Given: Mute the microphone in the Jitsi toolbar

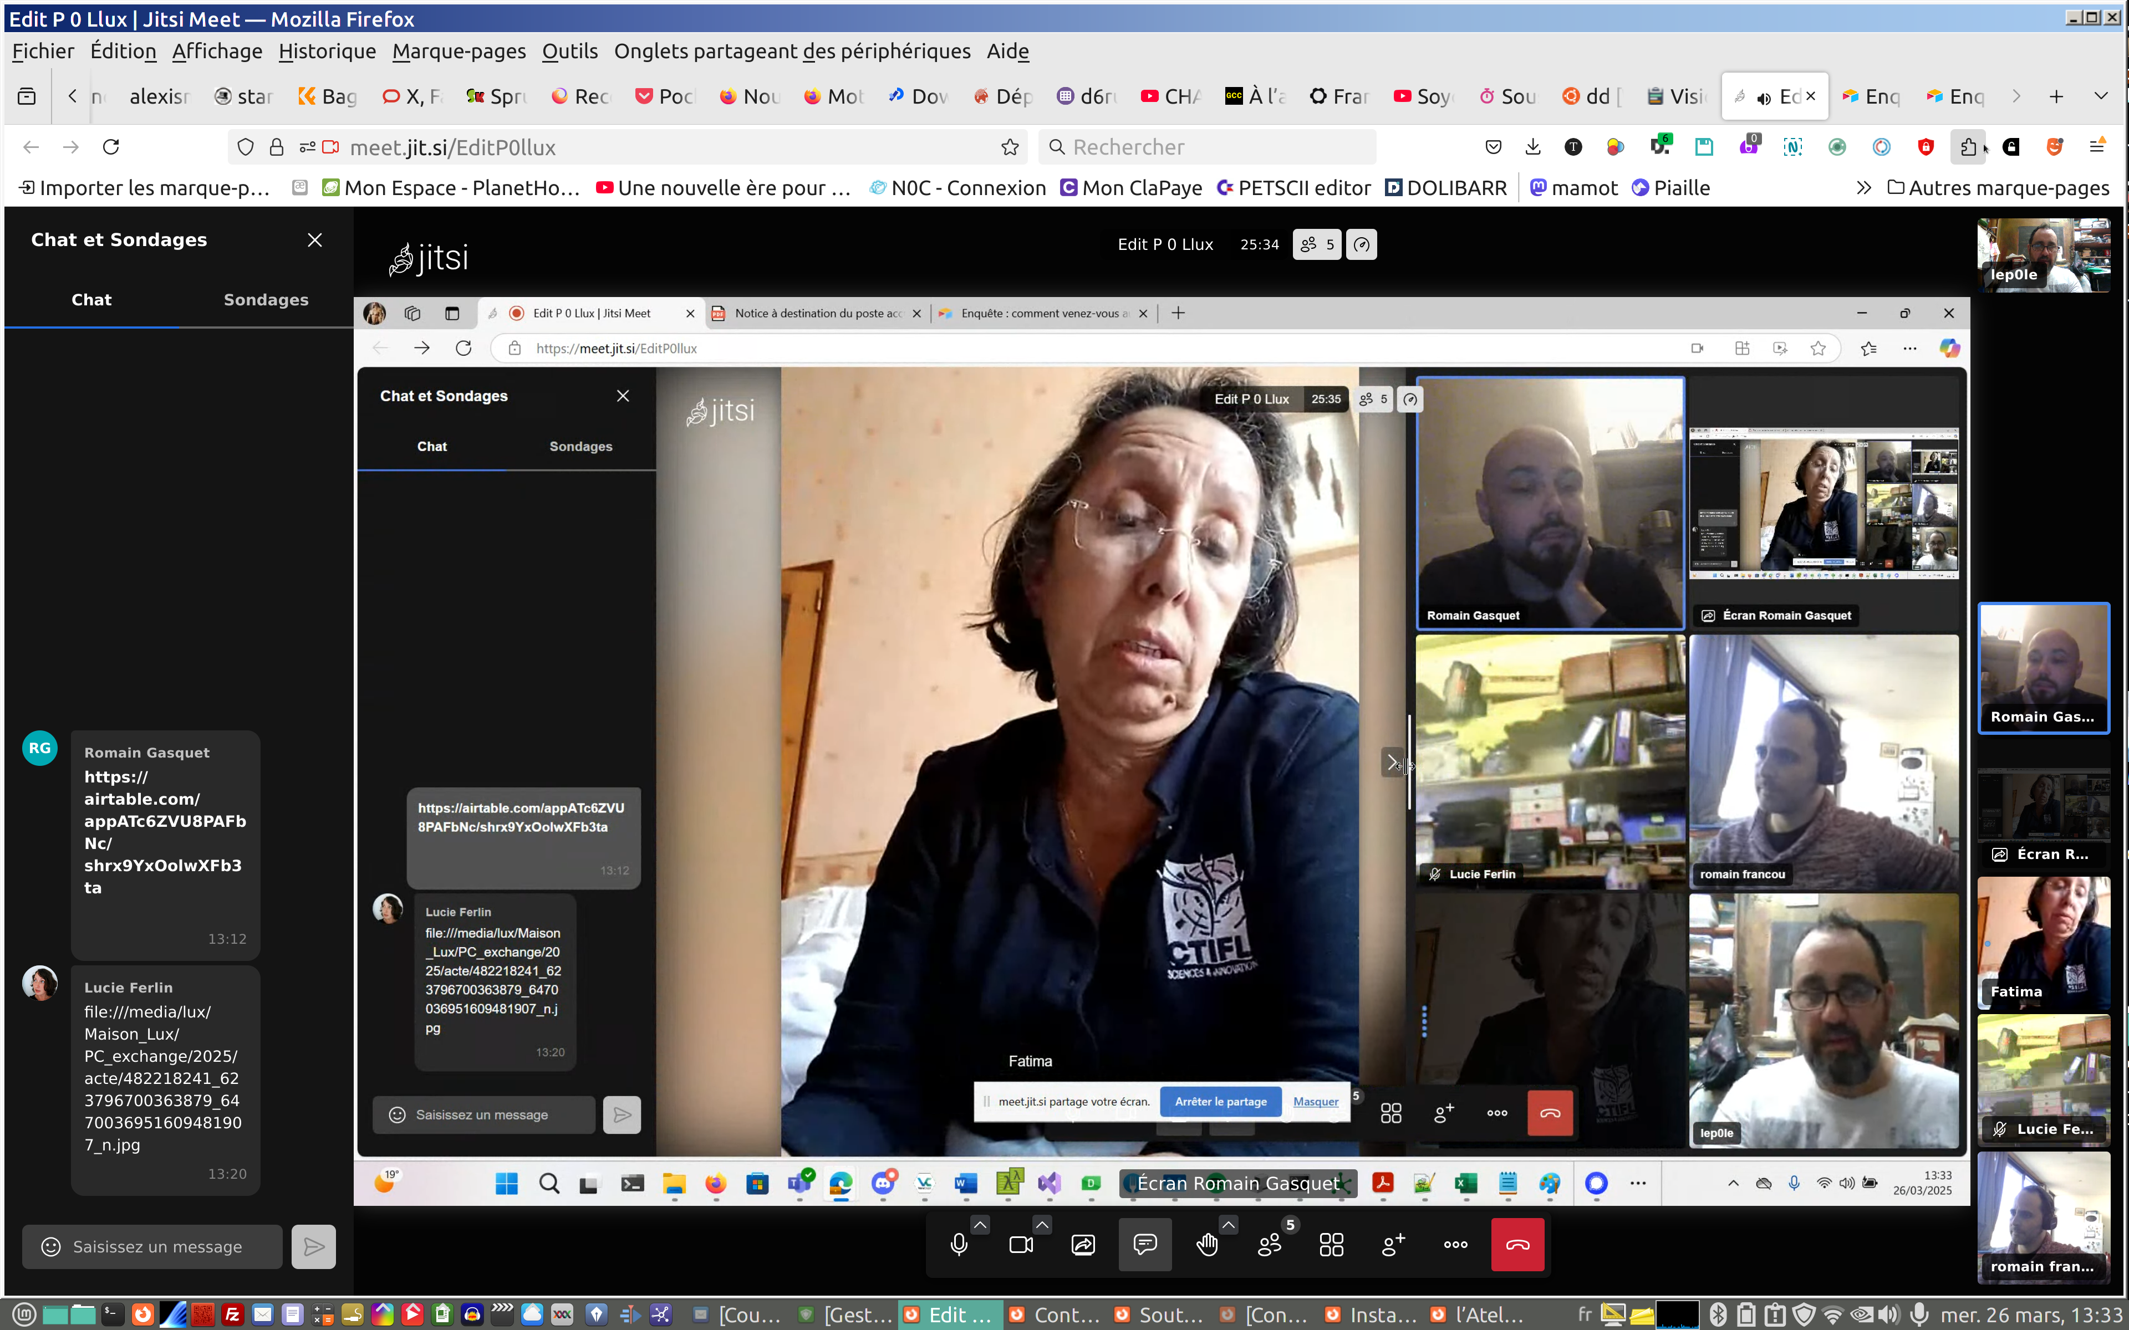Looking at the screenshot, I should [959, 1244].
